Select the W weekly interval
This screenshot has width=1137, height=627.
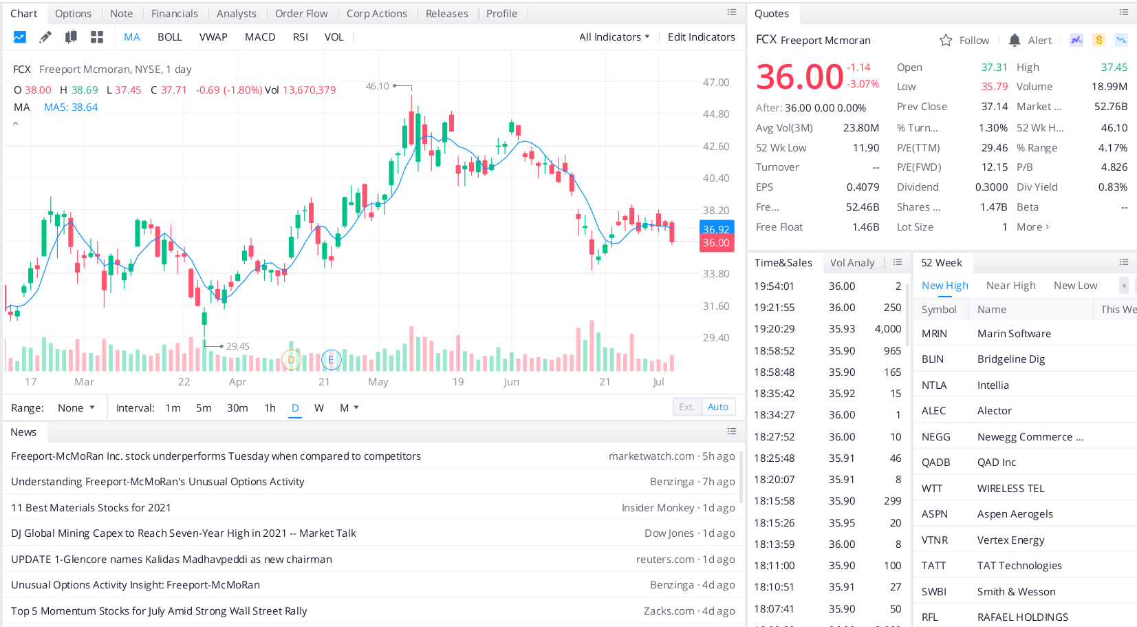click(319, 408)
